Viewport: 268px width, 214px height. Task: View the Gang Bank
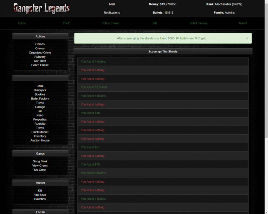40,161
